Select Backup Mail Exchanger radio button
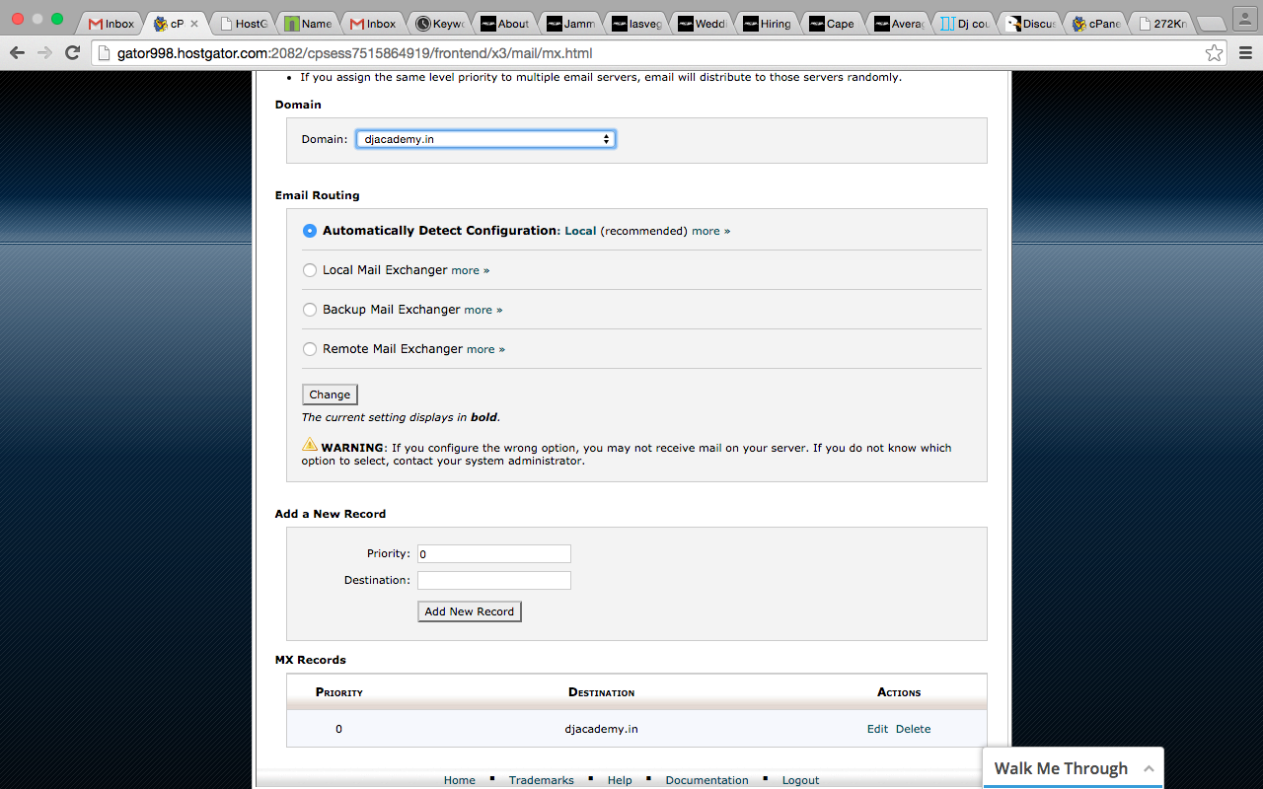The height and width of the screenshot is (789, 1263). point(310,310)
